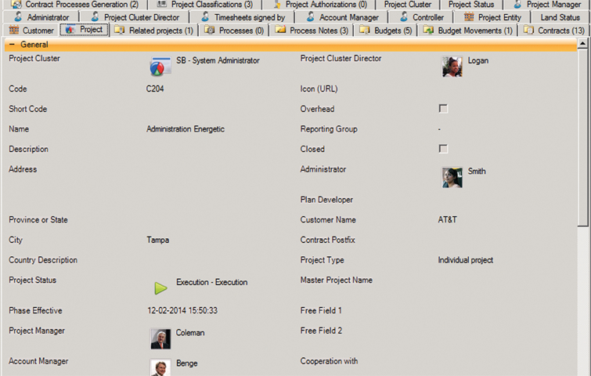Click Coleman's project manager photo
591x376 pixels.
(160, 338)
